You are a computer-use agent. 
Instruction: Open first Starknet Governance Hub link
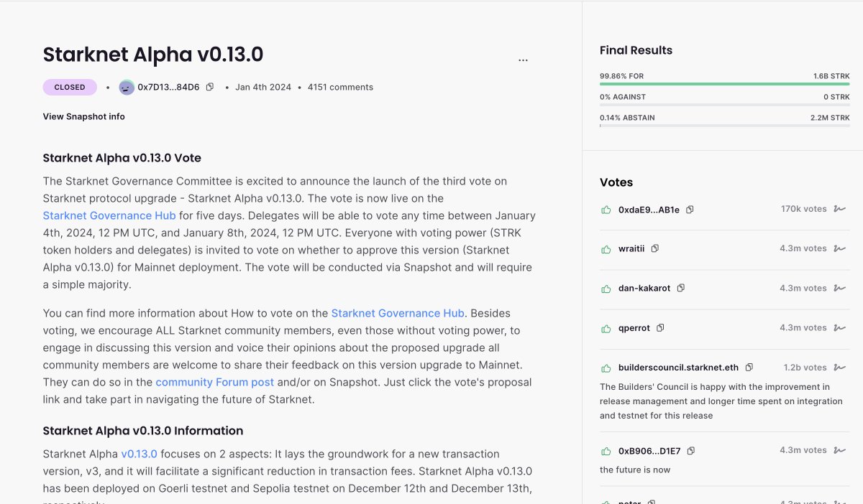[x=109, y=215]
